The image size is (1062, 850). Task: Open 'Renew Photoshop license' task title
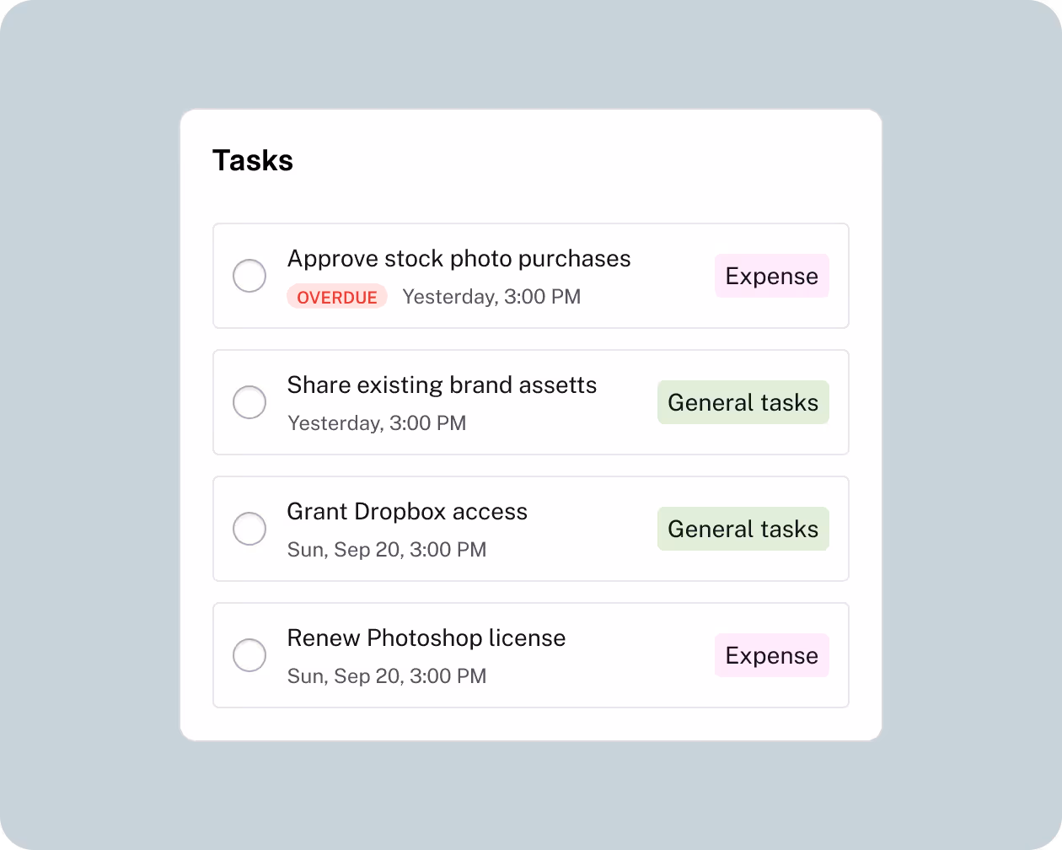tap(426, 637)
